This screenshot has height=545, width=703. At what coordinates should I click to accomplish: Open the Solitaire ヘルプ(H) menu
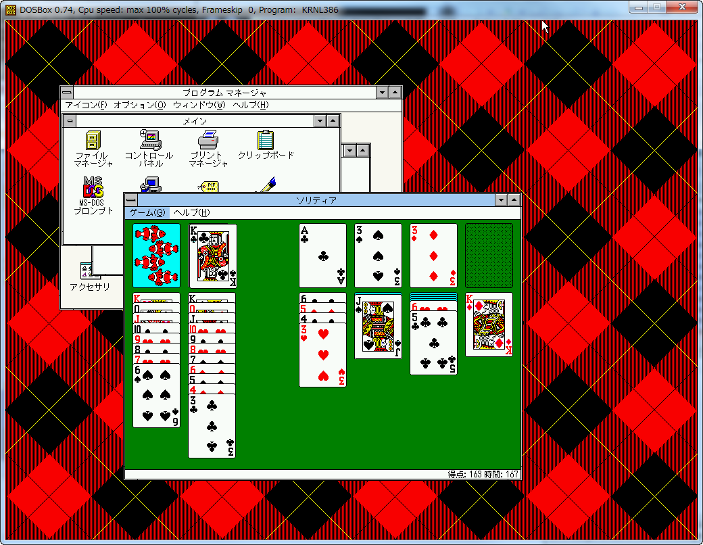(x=191, y=212)
